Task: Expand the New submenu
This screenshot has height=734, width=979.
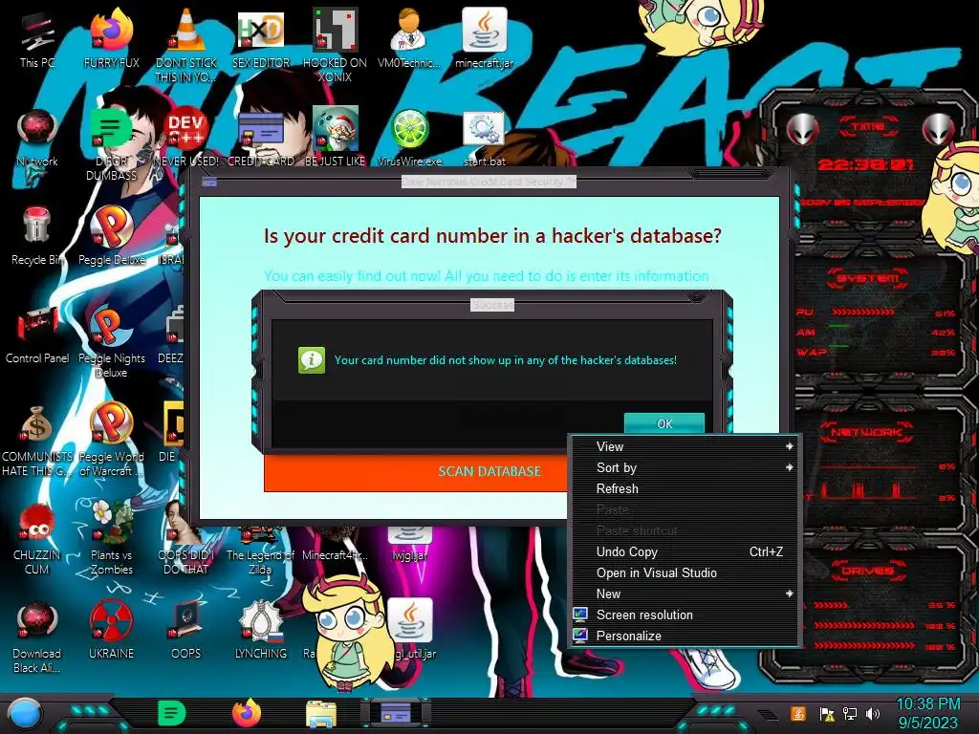Action: click(x=685, y=594)
